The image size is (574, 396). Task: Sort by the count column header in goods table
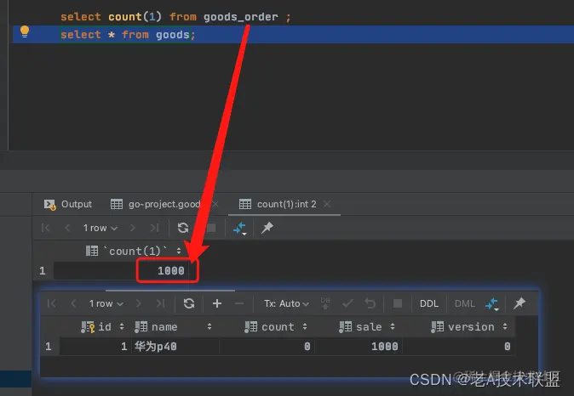276,327
